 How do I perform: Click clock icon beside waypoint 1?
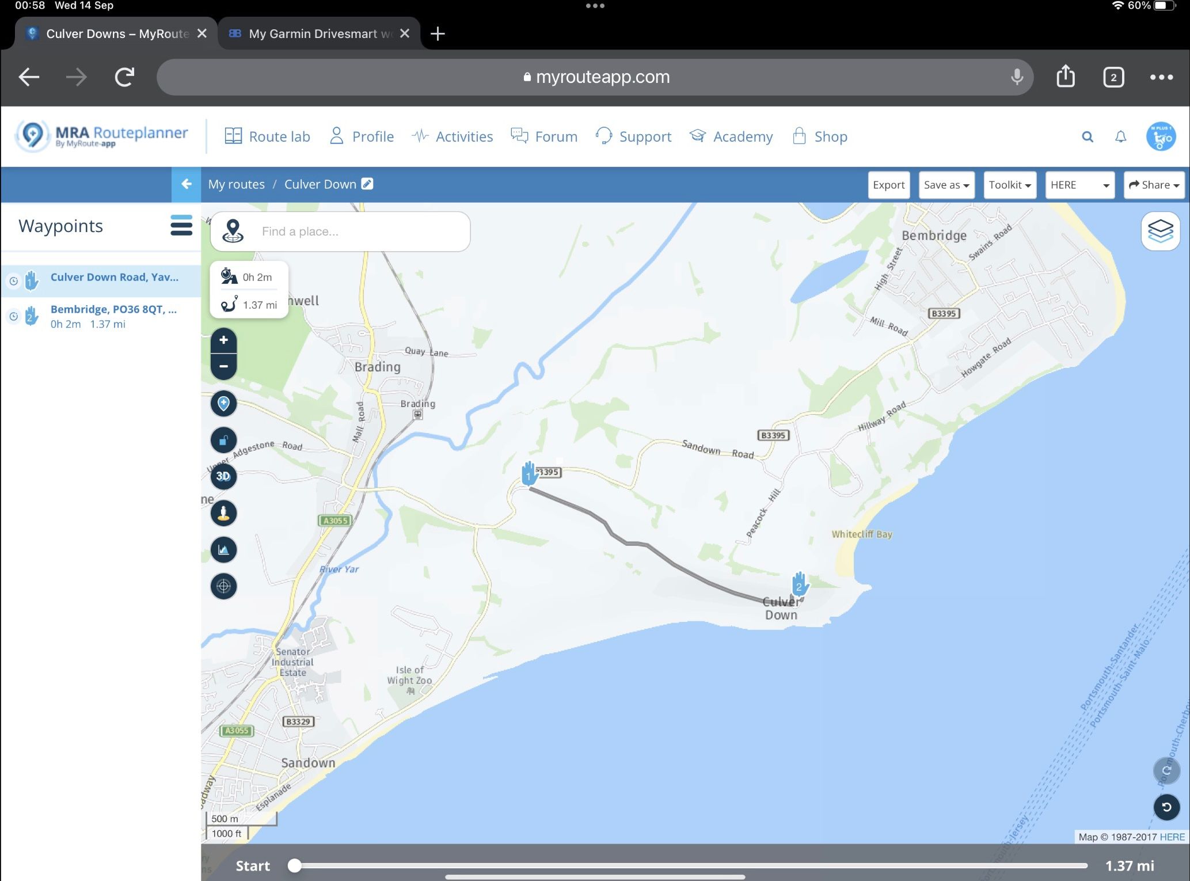[x=13, y=281]
